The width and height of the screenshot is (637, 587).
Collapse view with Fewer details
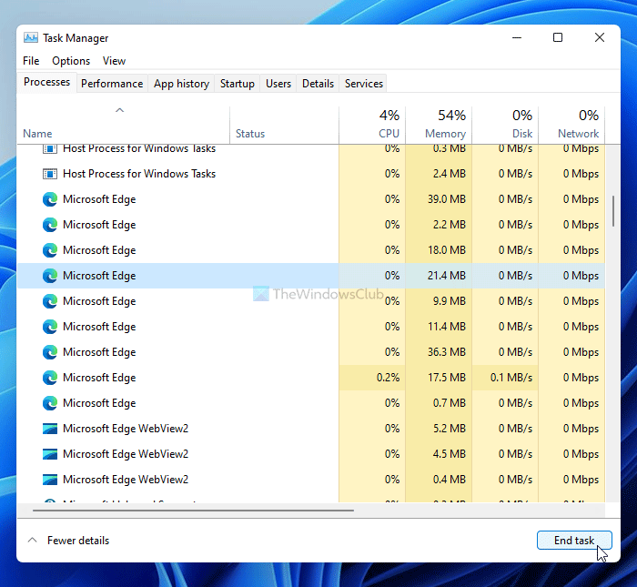pyautogui.click(x=68, y=541)
